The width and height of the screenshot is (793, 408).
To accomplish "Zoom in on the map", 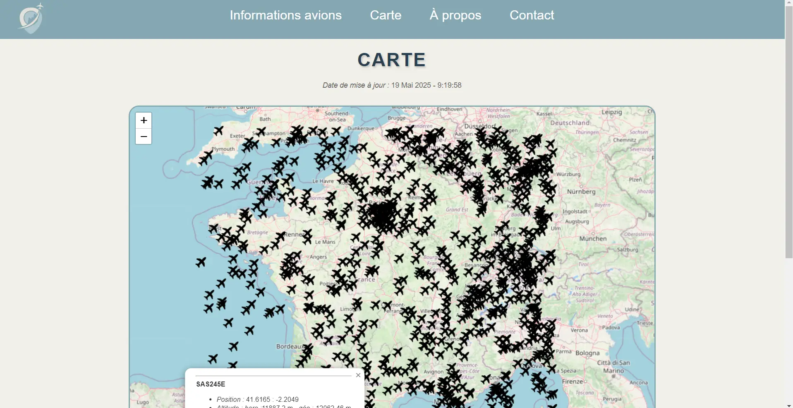I will [144, 120].
